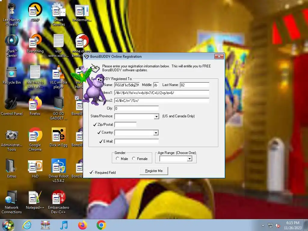
Task: Open the GO GO GADGET desktop icon
Action: (x=59, y=108)
